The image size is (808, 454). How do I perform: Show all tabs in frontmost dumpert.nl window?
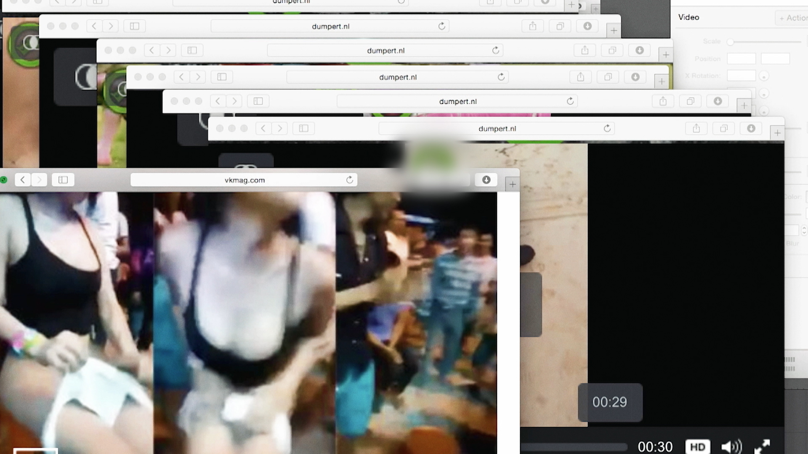pos(724,128)
